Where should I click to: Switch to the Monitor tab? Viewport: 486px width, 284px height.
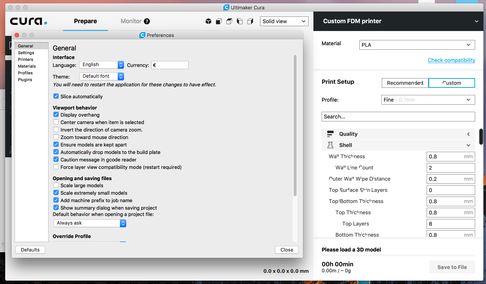(x=131, y=21)
